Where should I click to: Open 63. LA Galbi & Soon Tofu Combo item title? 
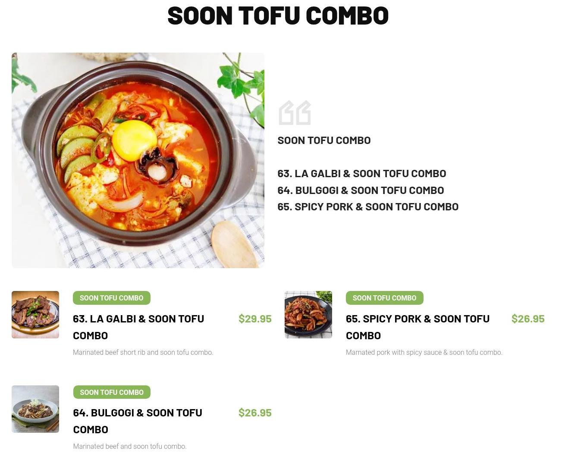coord(138,327)
